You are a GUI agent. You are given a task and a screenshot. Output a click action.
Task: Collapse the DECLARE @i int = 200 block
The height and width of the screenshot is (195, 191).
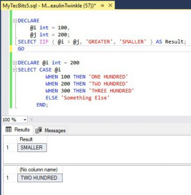[x=15, y=63]
